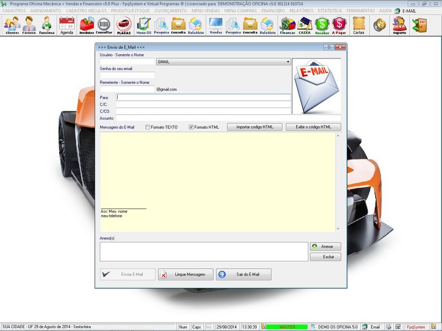Open the Finanças icon
442x331 pixels.
(x=287, y=25)
